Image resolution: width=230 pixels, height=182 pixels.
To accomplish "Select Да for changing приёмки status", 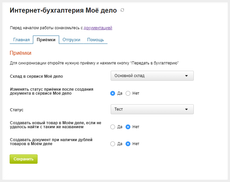I will point(113,93).
